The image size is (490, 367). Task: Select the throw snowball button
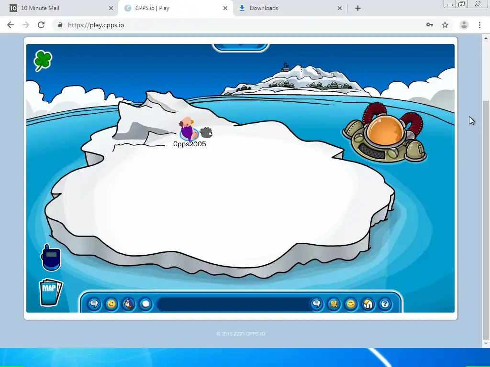pyautogui.click(x=145, y=303)
